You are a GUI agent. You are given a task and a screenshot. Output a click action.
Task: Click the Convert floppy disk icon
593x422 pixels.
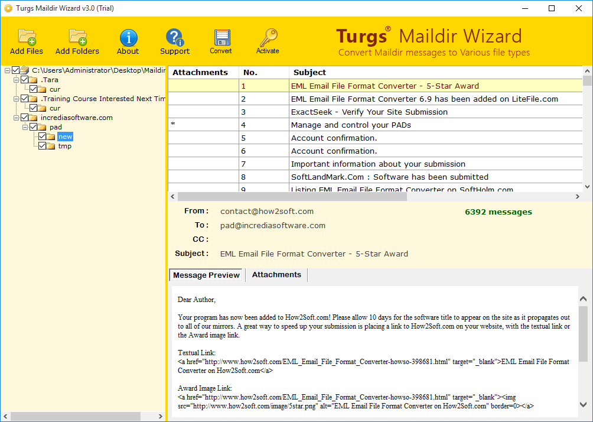tap(222, 37)
